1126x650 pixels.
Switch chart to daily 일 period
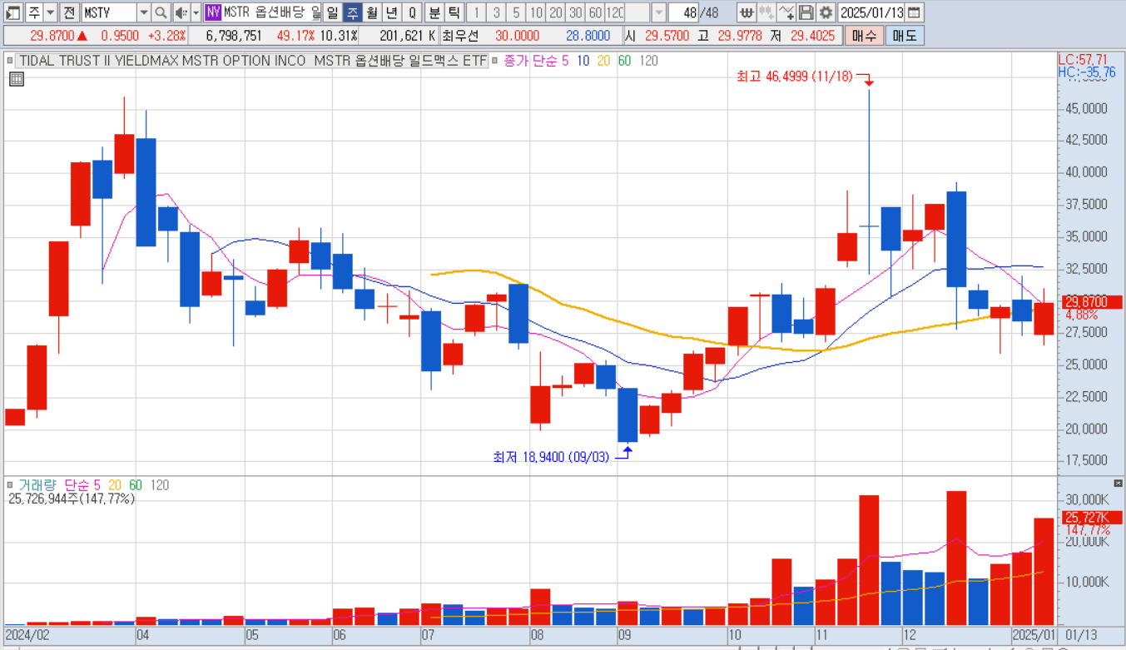click(x=332, y=12)
